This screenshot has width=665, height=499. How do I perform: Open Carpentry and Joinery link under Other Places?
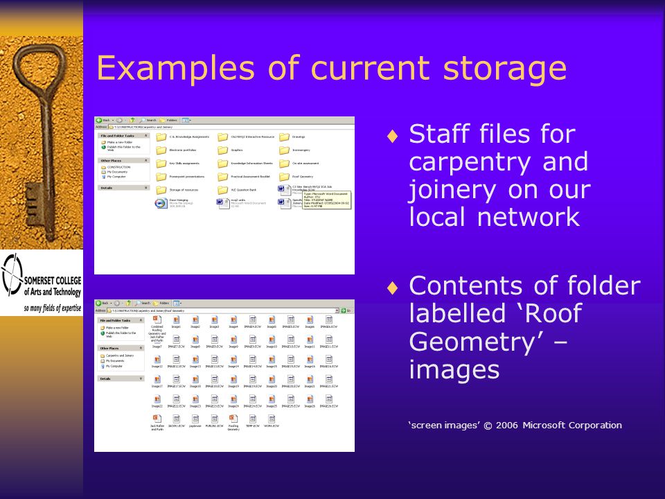pyautogui.click(x=116, y=356)
